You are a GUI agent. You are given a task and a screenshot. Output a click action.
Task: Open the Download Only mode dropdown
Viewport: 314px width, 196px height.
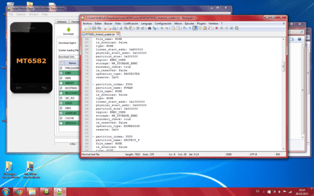coord(69,57)
